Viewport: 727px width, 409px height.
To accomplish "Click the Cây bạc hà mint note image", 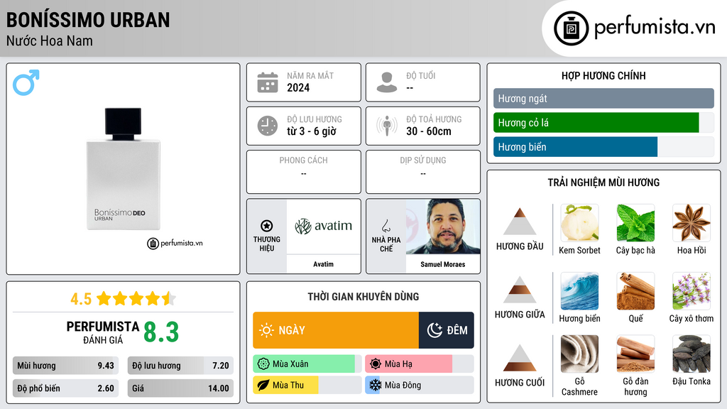I will 635,223.
